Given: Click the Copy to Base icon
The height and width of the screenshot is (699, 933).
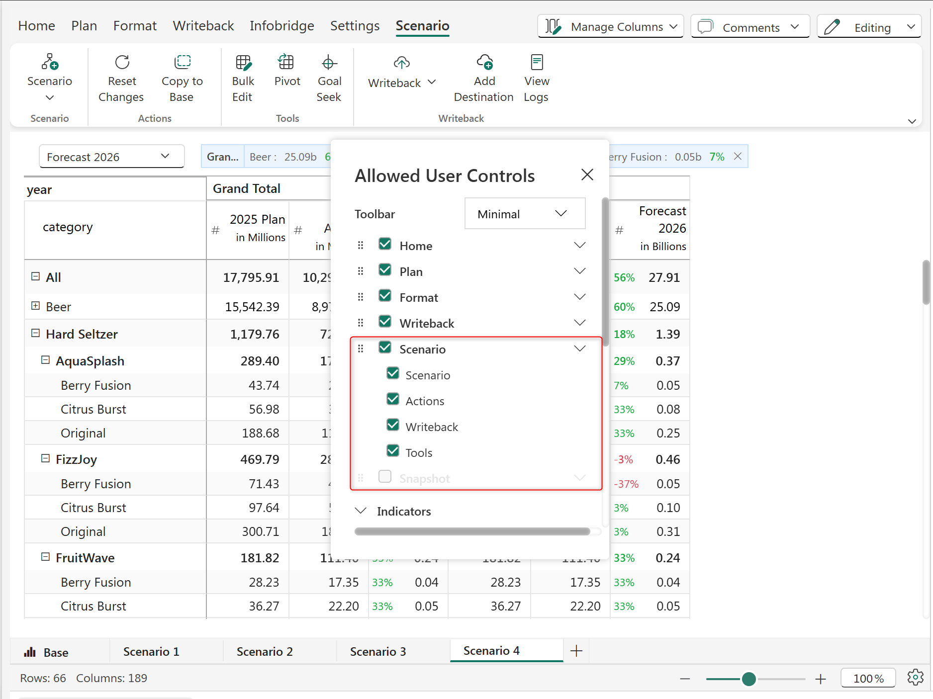Looking at the screenshot, I should (x=182, y=63).
